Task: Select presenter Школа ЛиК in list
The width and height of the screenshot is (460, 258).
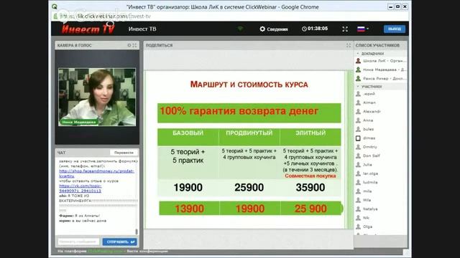Action: coord(381,61)
